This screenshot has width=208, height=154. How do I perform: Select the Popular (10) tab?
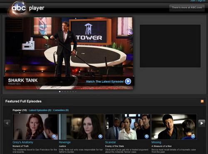20,110
